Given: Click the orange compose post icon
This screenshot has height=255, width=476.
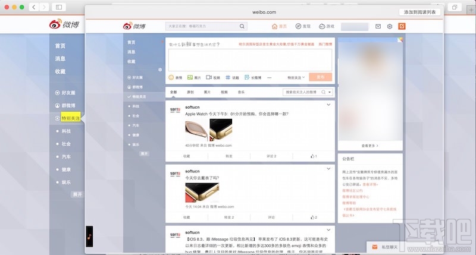Looking at the screenshot, I should click(x=402, y=26).
